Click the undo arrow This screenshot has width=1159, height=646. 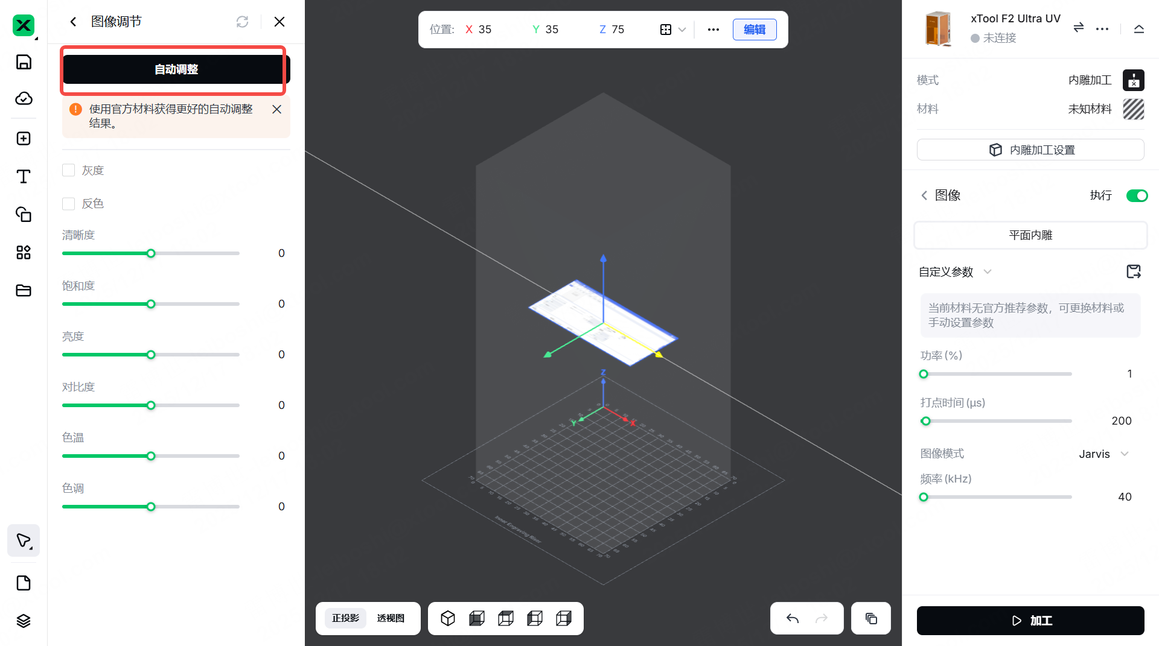793,618
